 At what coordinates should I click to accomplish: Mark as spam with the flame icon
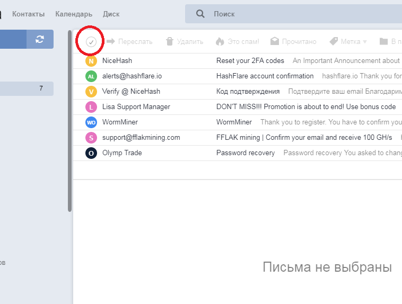click(x=220, y=41)
